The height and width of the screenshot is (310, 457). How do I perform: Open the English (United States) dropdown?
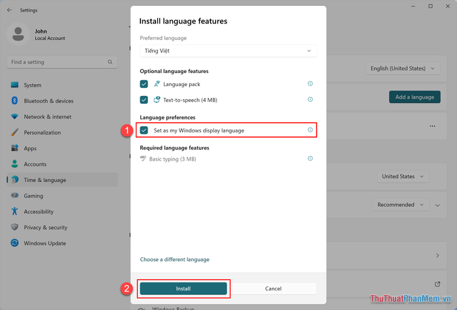tap(403, 69)
